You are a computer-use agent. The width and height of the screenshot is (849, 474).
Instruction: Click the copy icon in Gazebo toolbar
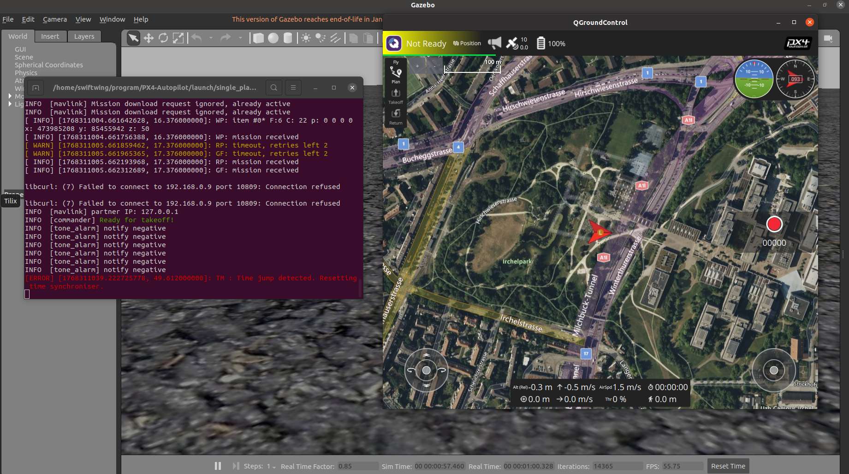pyautogui.click(x=353, y=38)
